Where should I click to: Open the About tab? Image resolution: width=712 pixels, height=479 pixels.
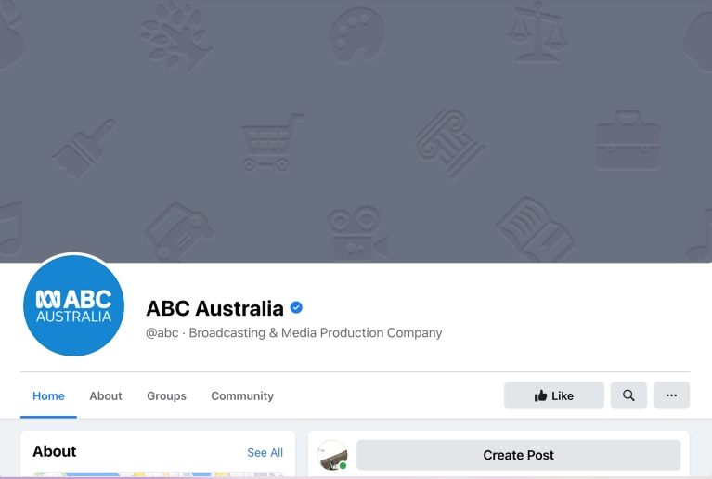point(105,395)
